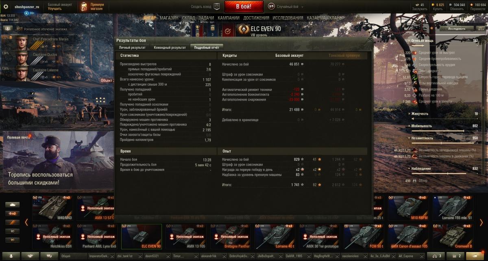Select the Lorraine 40 t tank thumbnail
Image resolution: width=488 pixels, height=261 pixels.
275,236
